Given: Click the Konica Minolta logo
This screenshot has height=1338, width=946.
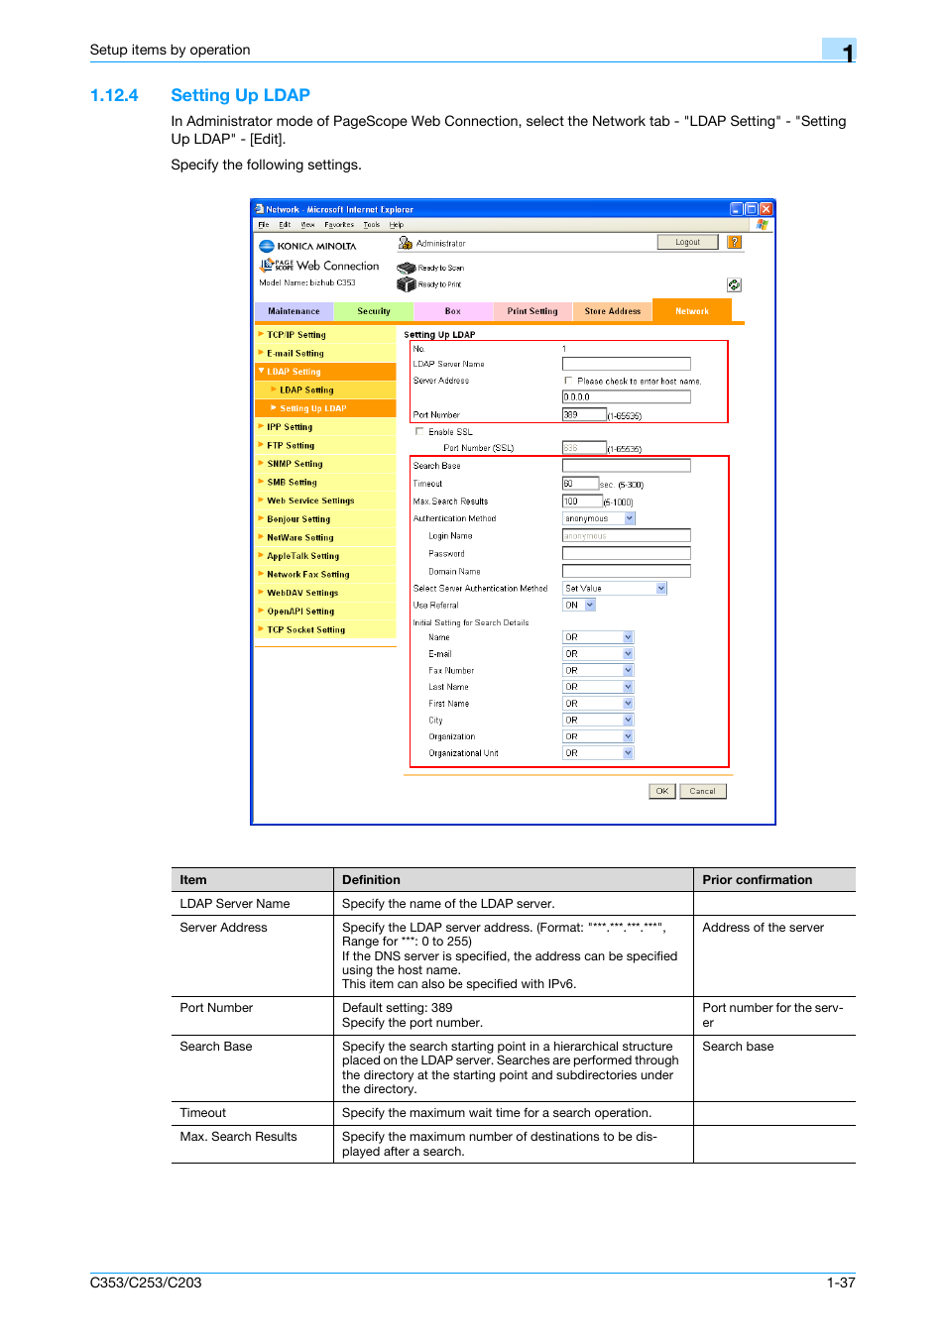Looking at the screenshot, I should (x=307, y=246).
